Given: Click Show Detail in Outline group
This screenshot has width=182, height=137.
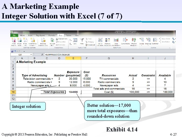Looking at the screenshot, I should (165, 39).
